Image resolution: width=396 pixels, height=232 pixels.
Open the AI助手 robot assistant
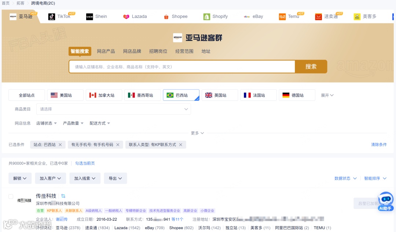(x=385, y=201)
